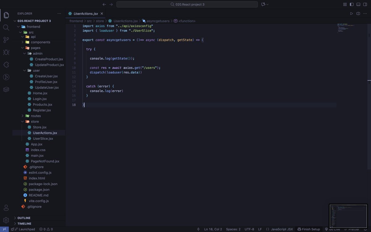Split the editor with the split icon
The image size is (371, 232).
pos(359,14)
